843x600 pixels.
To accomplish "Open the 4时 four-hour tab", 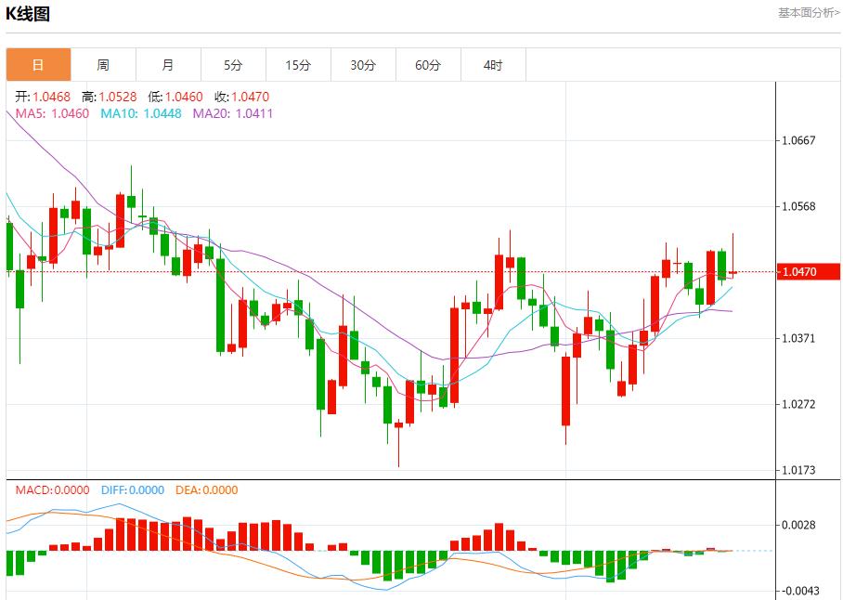I will coord(493,65).
